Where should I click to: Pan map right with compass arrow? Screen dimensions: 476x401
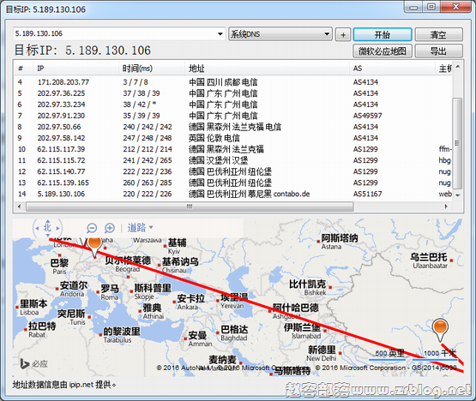pyautogui.click(x=57, y=228)
